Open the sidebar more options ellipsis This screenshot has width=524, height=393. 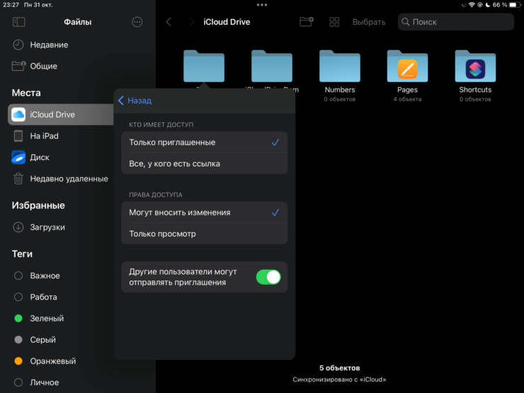[137, 22]
